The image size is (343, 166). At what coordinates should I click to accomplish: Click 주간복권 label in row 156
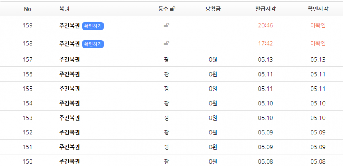(x=69, y=74)
